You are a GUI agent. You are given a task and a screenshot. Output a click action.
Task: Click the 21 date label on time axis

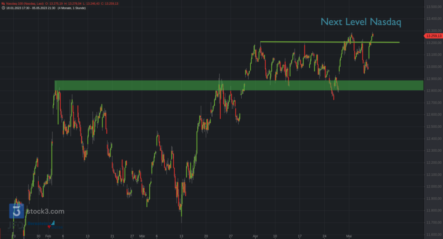pyautogui.click(x=112, y=236)
